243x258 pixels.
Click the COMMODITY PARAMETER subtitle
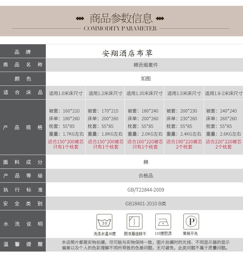coord(120,29)
